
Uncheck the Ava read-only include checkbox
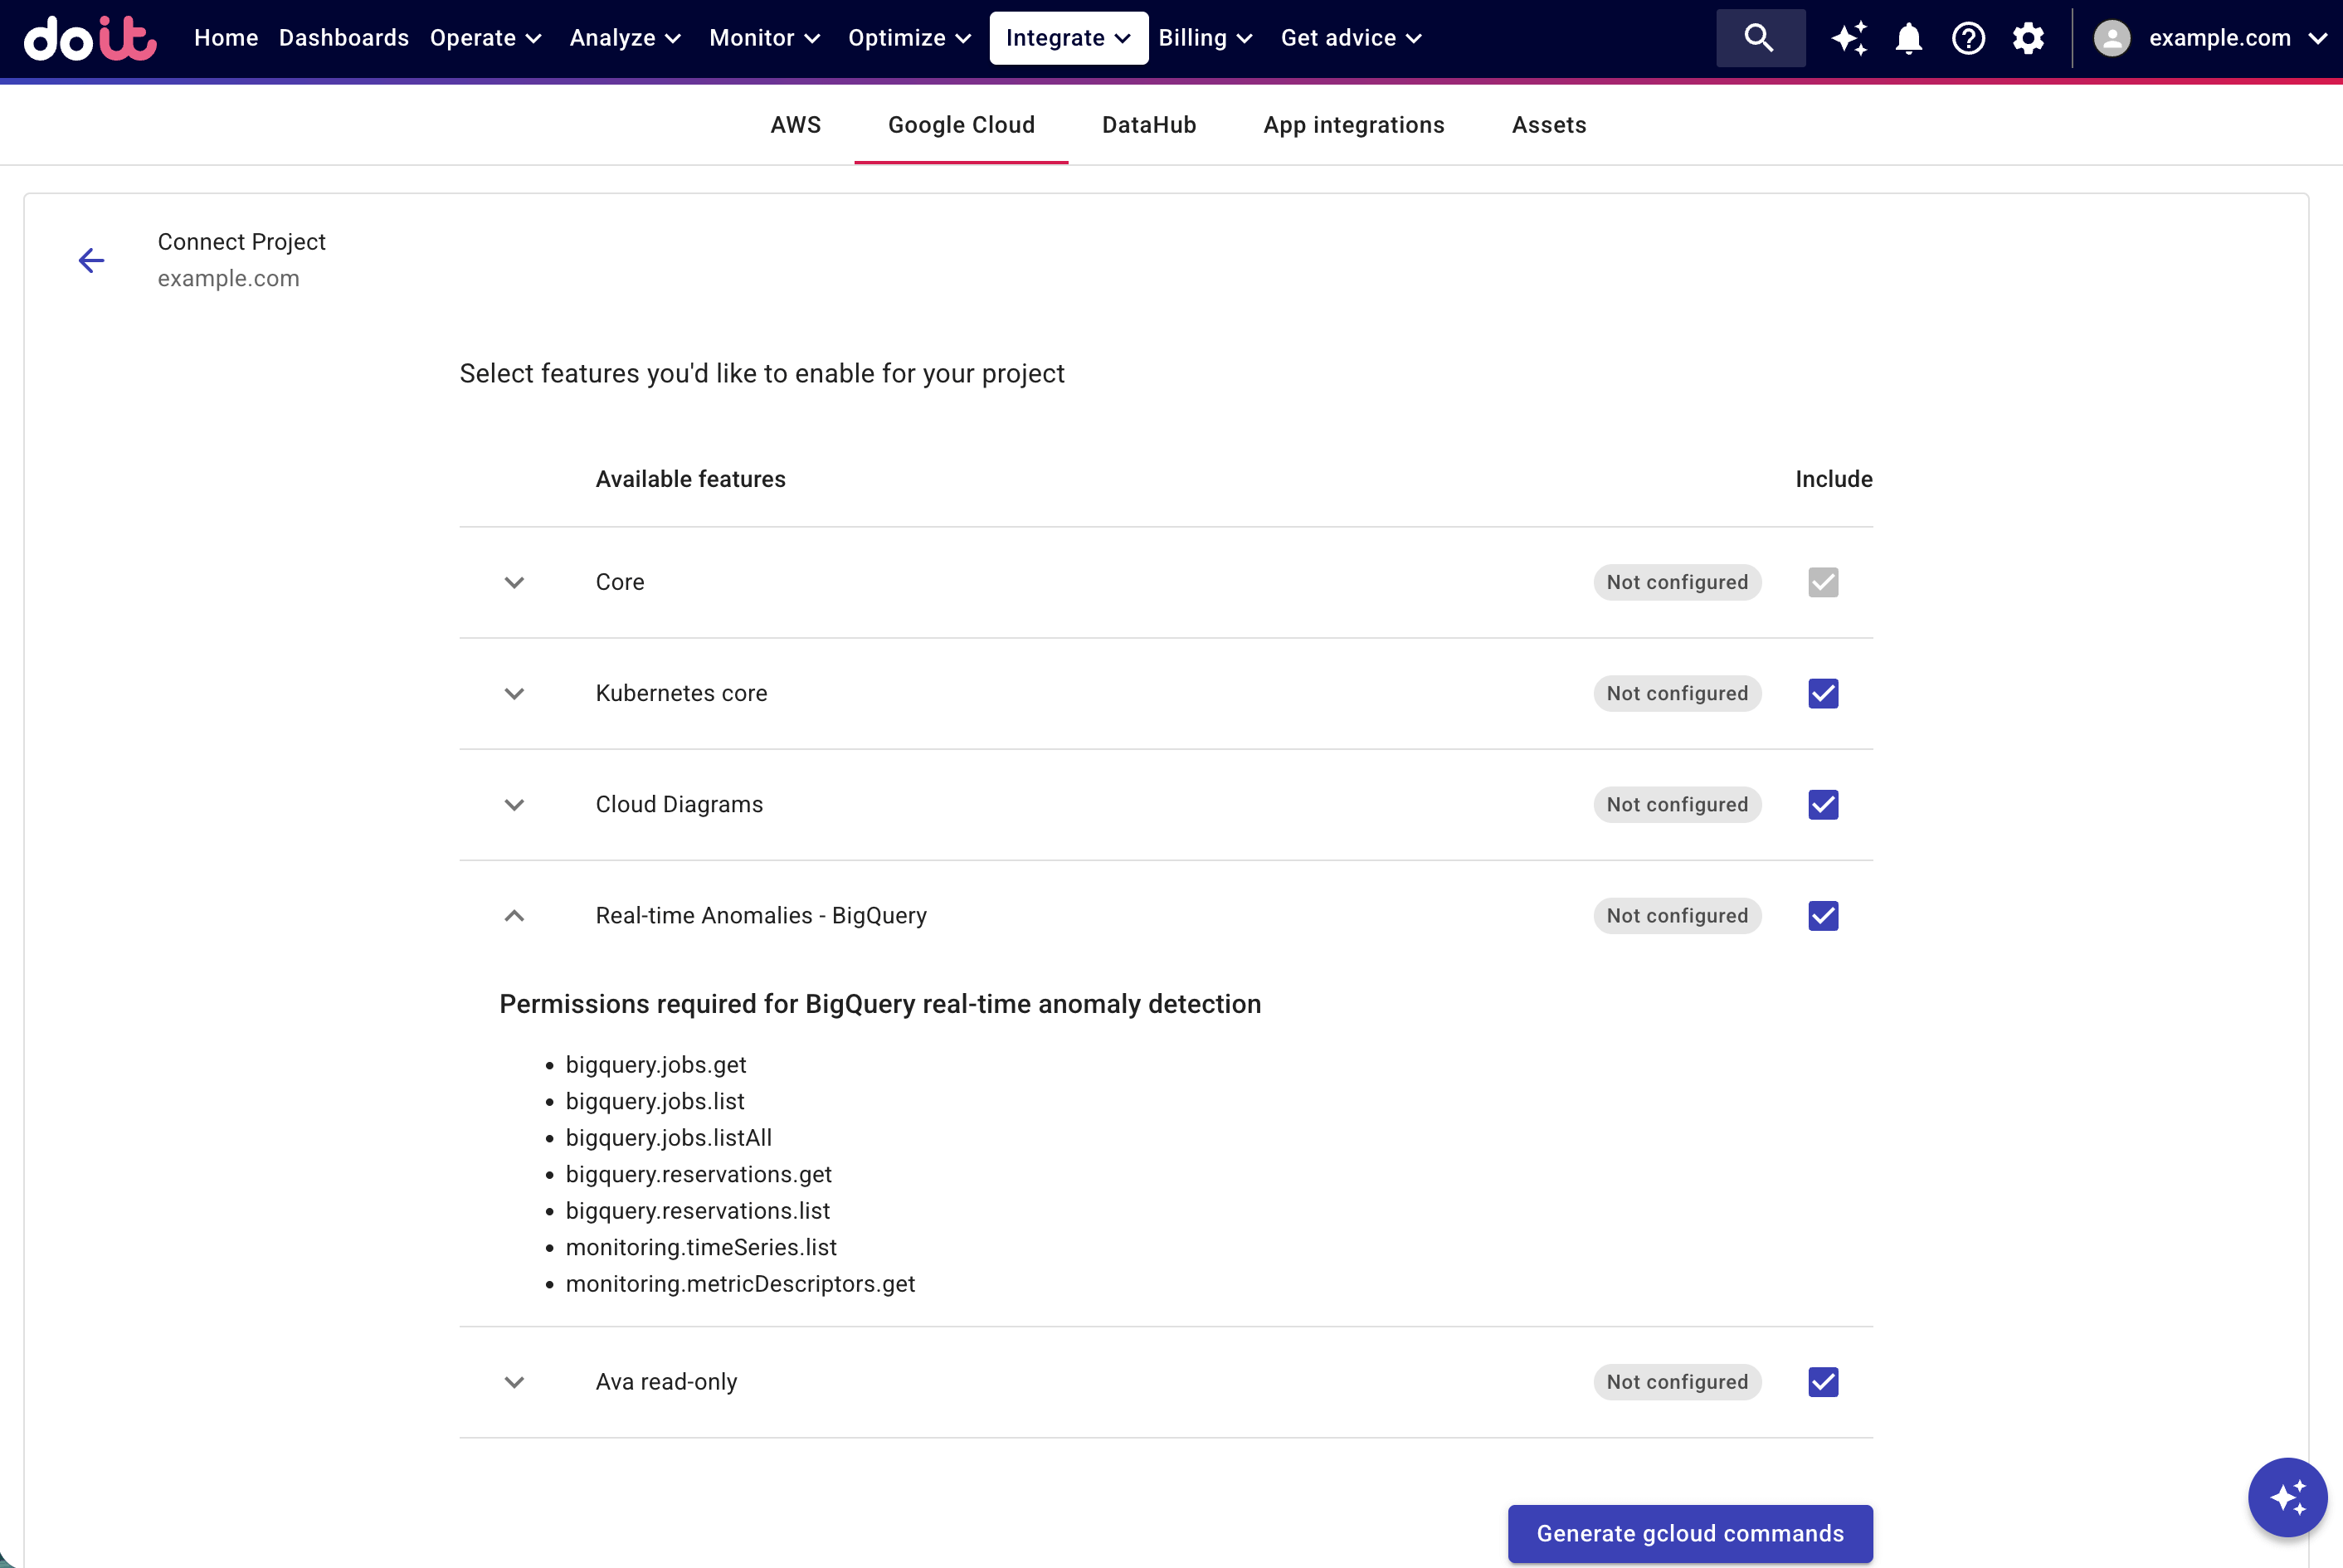pyautogui.click(x=1822, y=1382)
